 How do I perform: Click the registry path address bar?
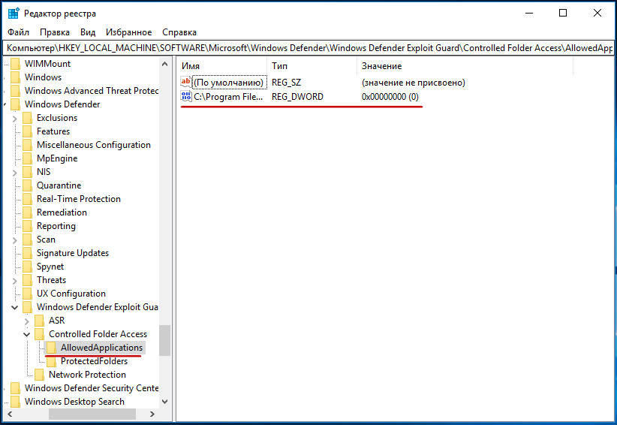[x=308, y=48]
